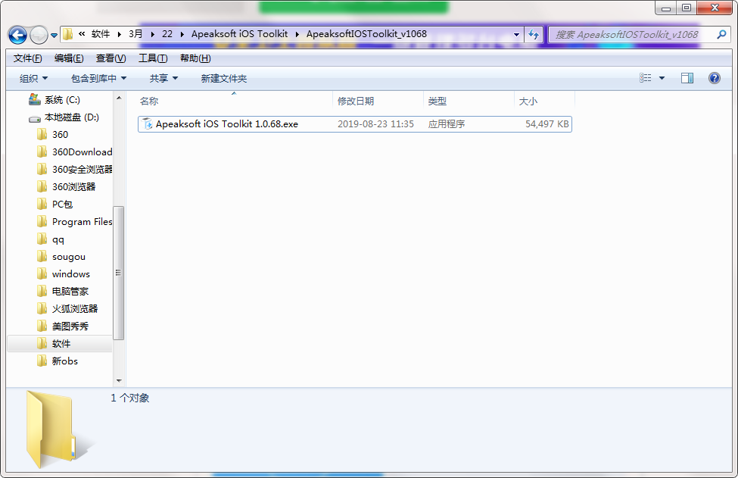This screenshot has height=478, width=738.
Task: Open help with the question mark icon
Action: point(714,78)
